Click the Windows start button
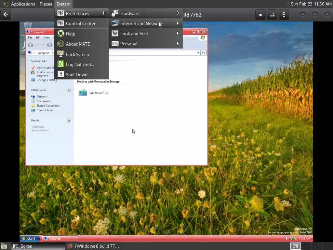Viewport: 333px width, 250px height. [x=30, y=239]
